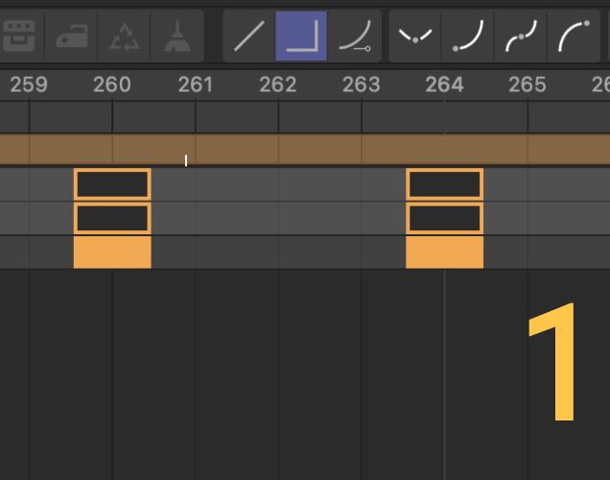Image resolution: width=610 pixels, height=480 pixels.
Task: Click the arc curve icon with top-right point
Action: pos(574,36)
